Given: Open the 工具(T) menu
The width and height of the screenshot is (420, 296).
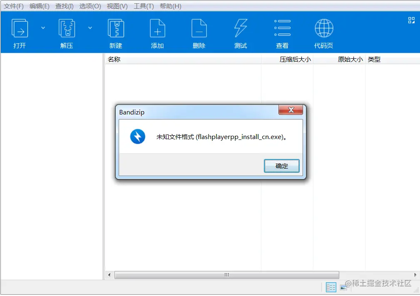Looking at the screenshot, I should tap(144, 6).
